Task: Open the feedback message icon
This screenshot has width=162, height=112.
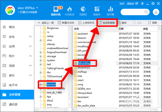Action: [137, 3]
